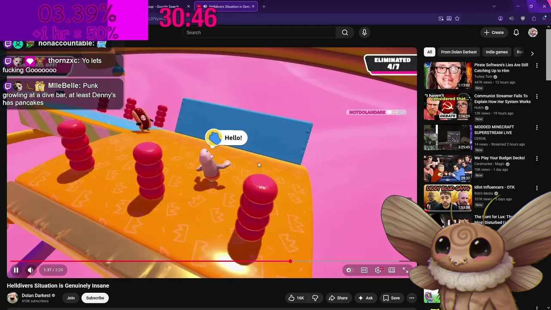Switch to theater mode
Image resolution: width=551 pixels, height=310 pixels.
(392, 270)
